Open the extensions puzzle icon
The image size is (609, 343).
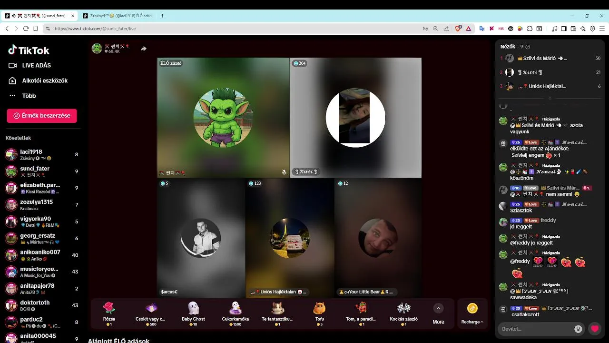click(530, 29)
